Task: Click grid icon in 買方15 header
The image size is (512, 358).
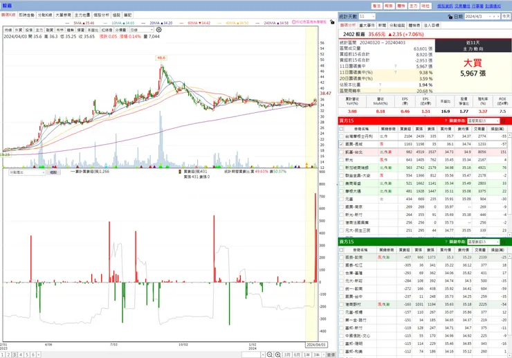Action: [x=504, y=120]
